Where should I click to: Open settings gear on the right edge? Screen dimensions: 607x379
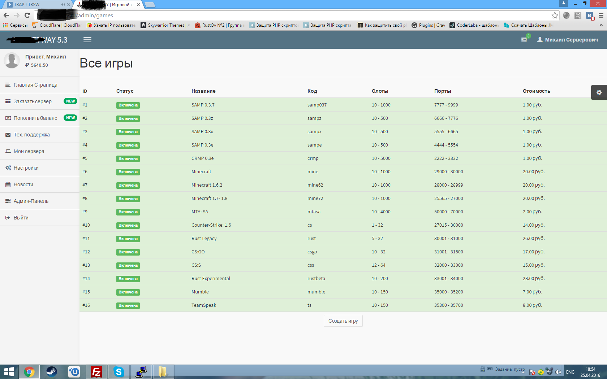599,92
